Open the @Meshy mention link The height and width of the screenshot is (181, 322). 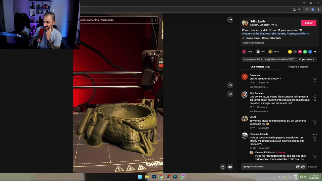click(x=304, y=34)
